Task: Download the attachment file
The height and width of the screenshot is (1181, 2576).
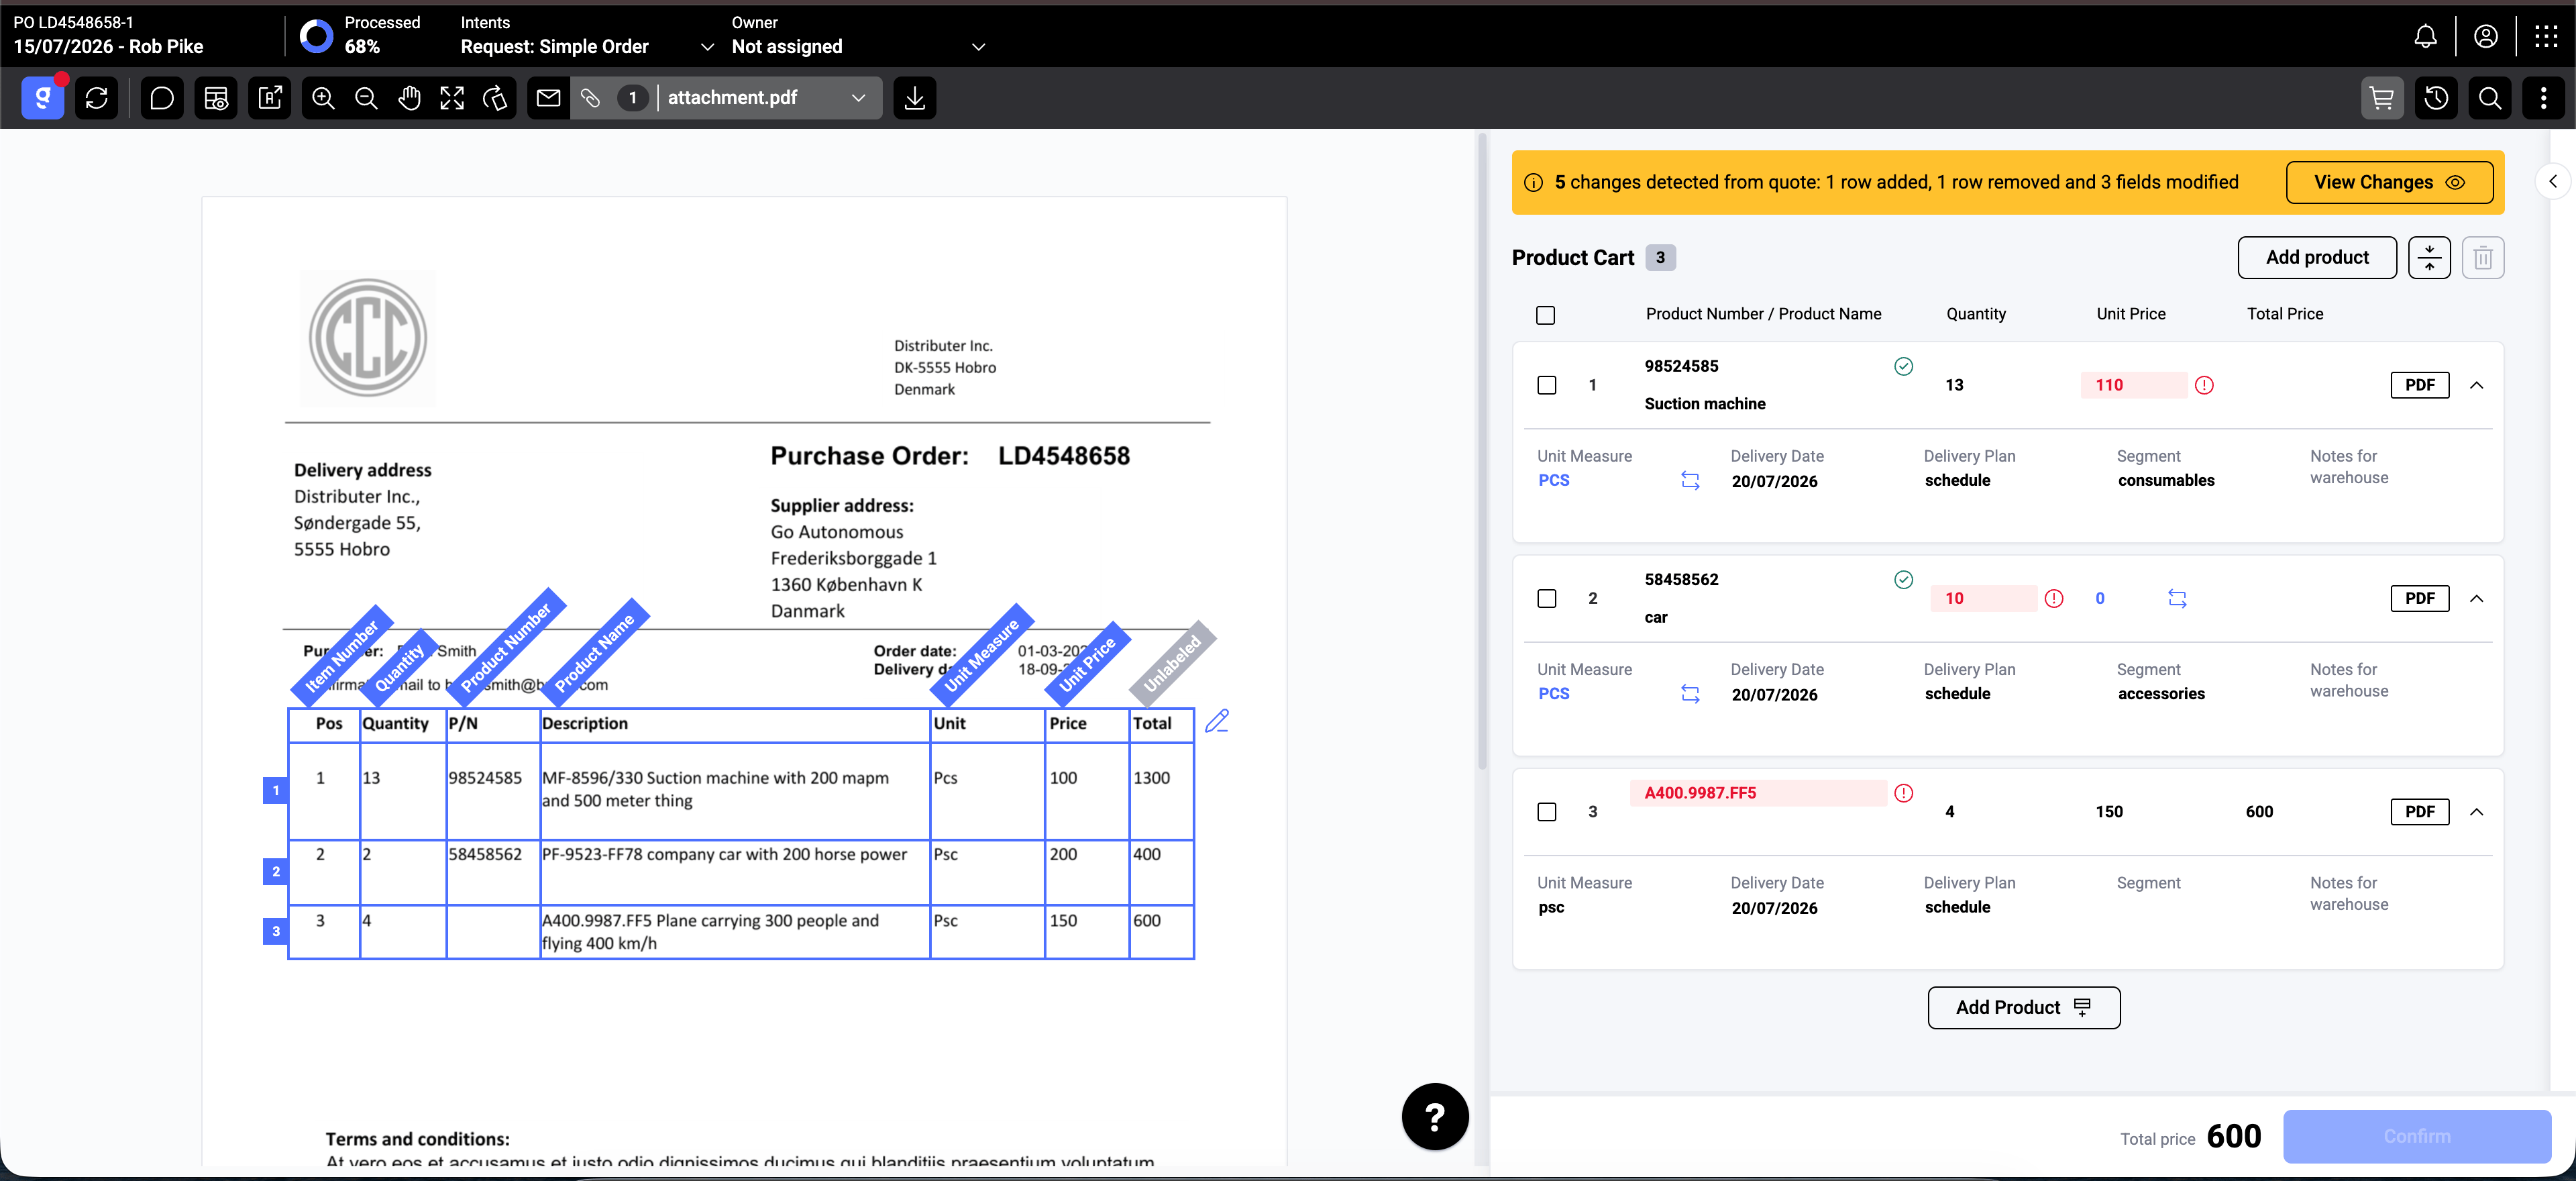Action: [x=914, y=98]
